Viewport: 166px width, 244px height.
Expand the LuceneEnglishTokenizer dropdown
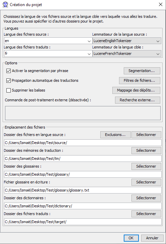(127, 41)
